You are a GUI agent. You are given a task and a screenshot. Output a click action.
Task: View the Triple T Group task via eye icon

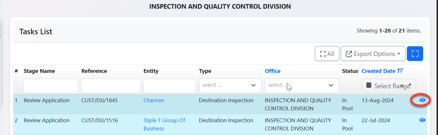[422, 120]
